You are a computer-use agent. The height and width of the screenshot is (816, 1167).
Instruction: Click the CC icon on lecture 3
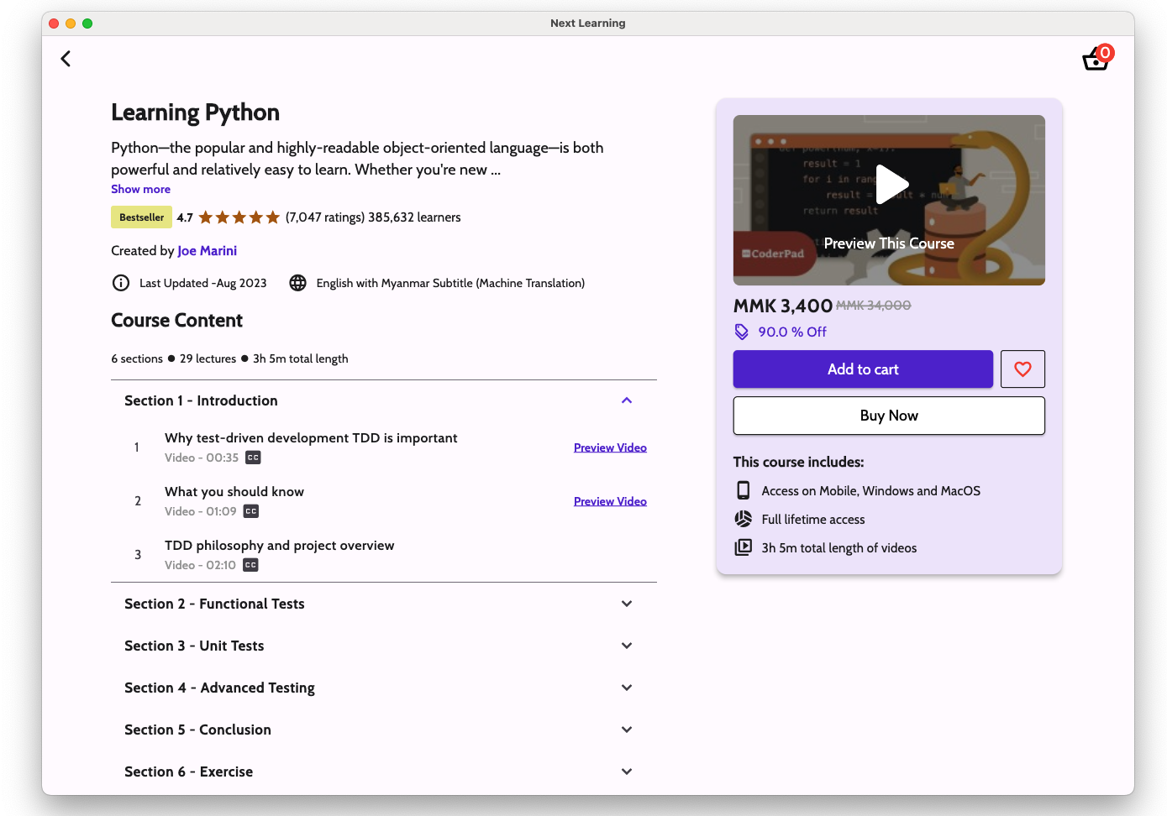coord(250,565)
